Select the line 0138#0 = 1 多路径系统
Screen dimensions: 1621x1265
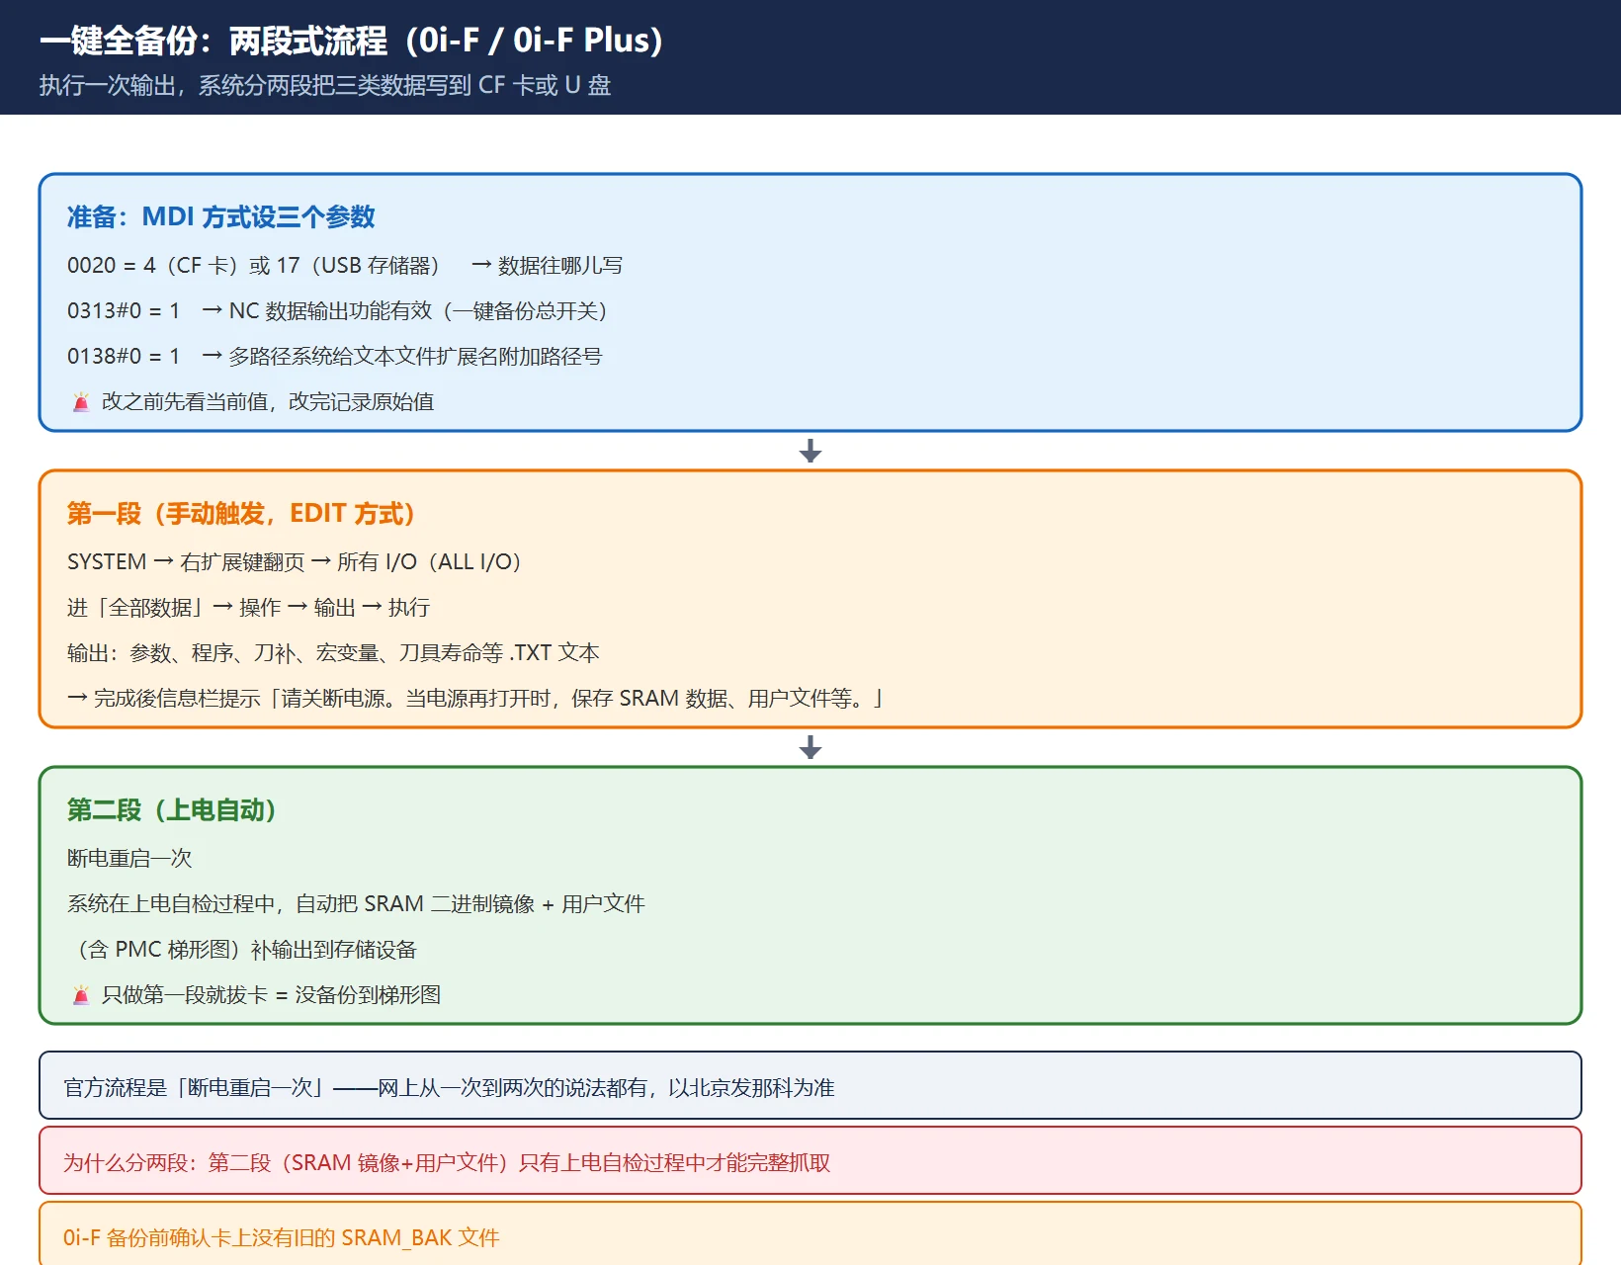coord(334,357)
